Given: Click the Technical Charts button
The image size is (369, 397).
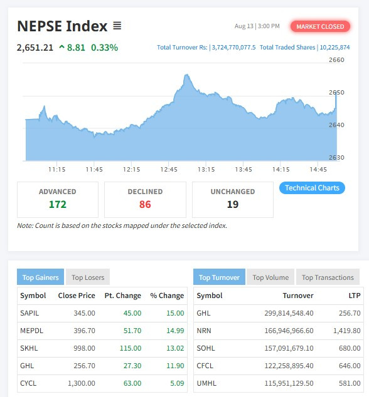Looking at the screenshot, I should pyautogui.click(x=312, y=188).
